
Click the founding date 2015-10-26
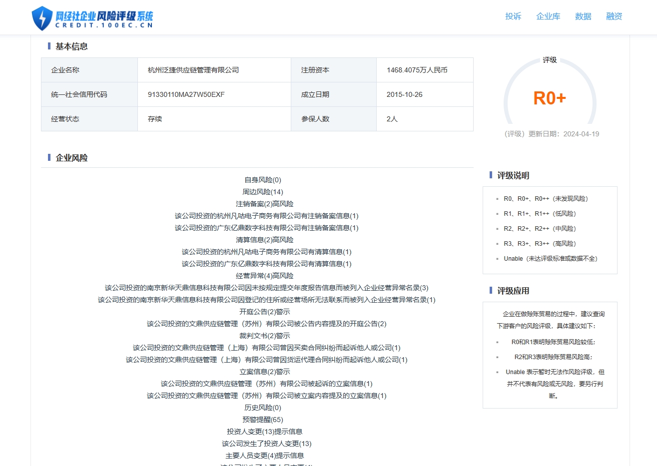tap(405, 94)
